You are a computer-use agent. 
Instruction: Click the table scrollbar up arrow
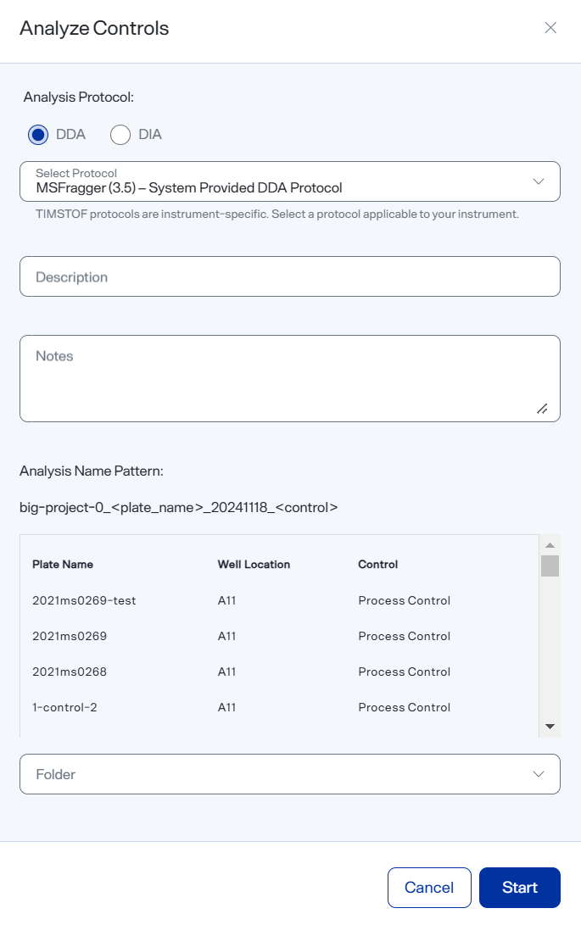[x=550, y=545]
